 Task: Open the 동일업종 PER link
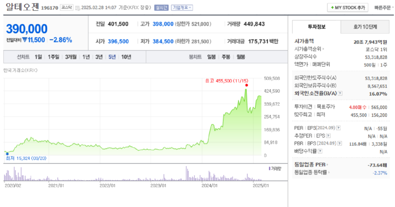(311, 165)
